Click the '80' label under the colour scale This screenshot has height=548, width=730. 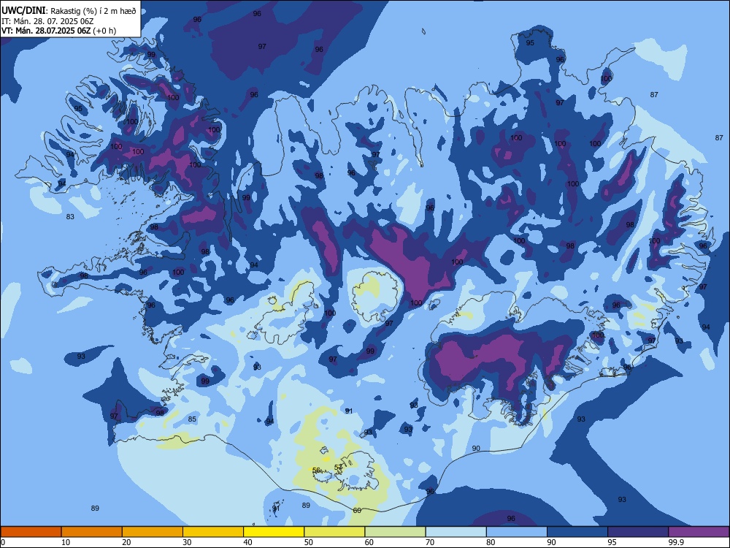[491, 542]
